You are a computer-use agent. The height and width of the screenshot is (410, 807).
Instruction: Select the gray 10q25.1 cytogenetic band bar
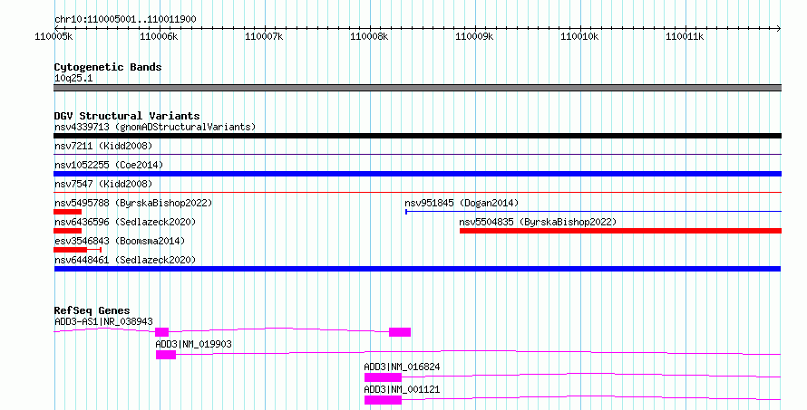pyautogui.click(x=417, y=88)
